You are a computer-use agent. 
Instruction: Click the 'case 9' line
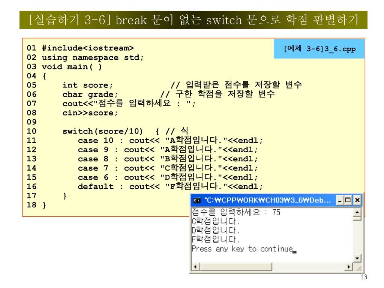pyautogui.click(x=168, y=150)
